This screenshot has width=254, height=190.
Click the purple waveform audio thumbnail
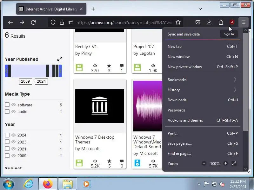coord(148,106)
